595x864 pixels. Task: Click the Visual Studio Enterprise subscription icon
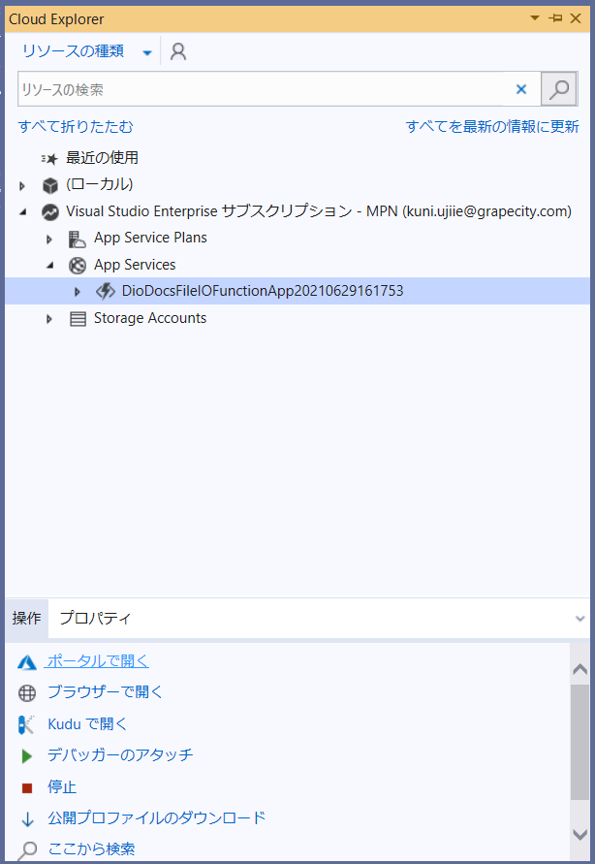tap(50, 212)
